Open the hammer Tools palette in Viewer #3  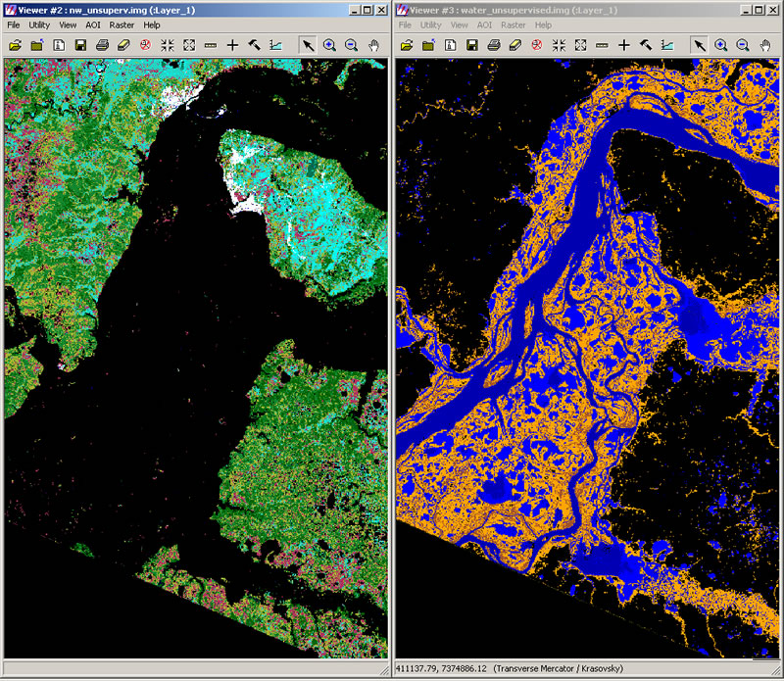coord(646,45)
